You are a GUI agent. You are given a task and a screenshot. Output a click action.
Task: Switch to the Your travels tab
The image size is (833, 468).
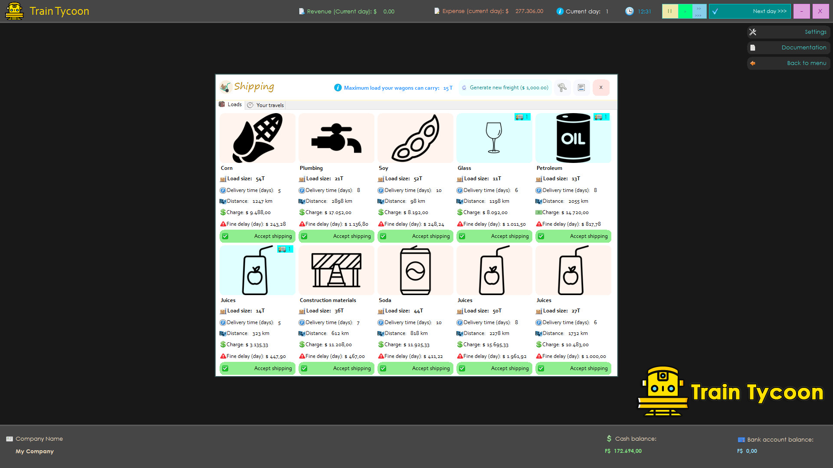click(x=265, y=105)
